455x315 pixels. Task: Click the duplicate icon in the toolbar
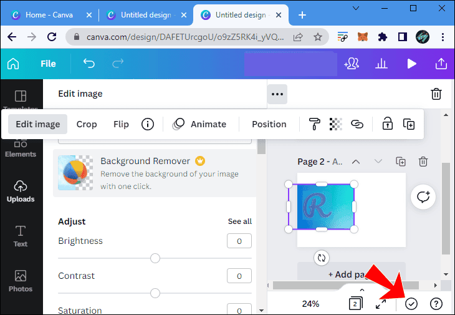(409, 124)
